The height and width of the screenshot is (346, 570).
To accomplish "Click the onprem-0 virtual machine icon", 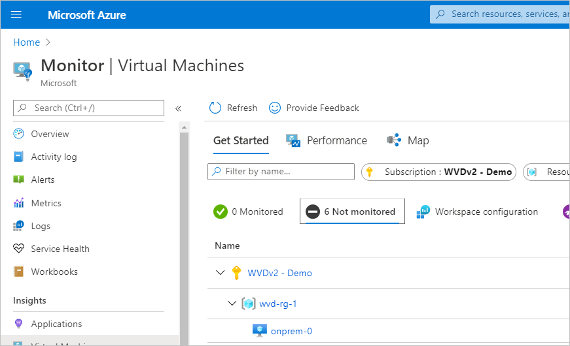I will [260, 330].
